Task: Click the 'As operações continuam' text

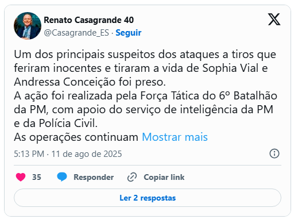Action: (76, 137)
